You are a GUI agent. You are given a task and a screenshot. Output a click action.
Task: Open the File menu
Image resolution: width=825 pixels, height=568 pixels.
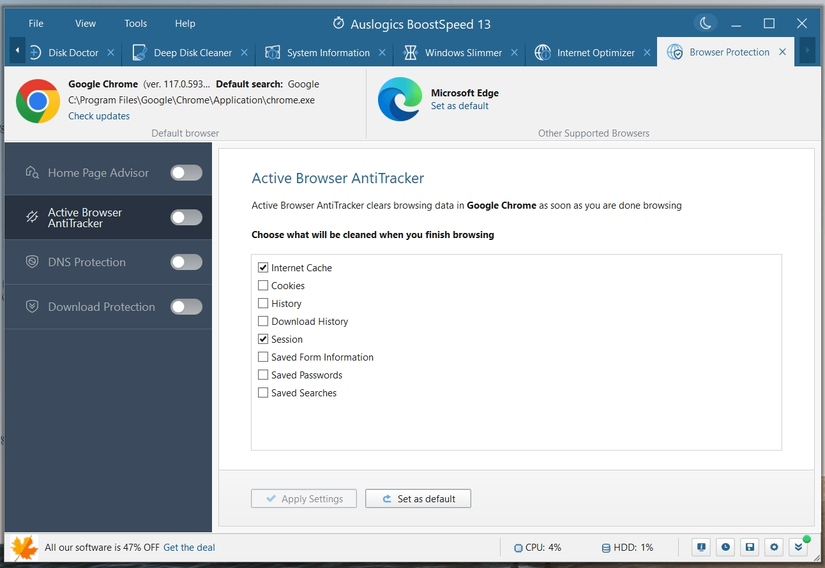tap(36, 24)
